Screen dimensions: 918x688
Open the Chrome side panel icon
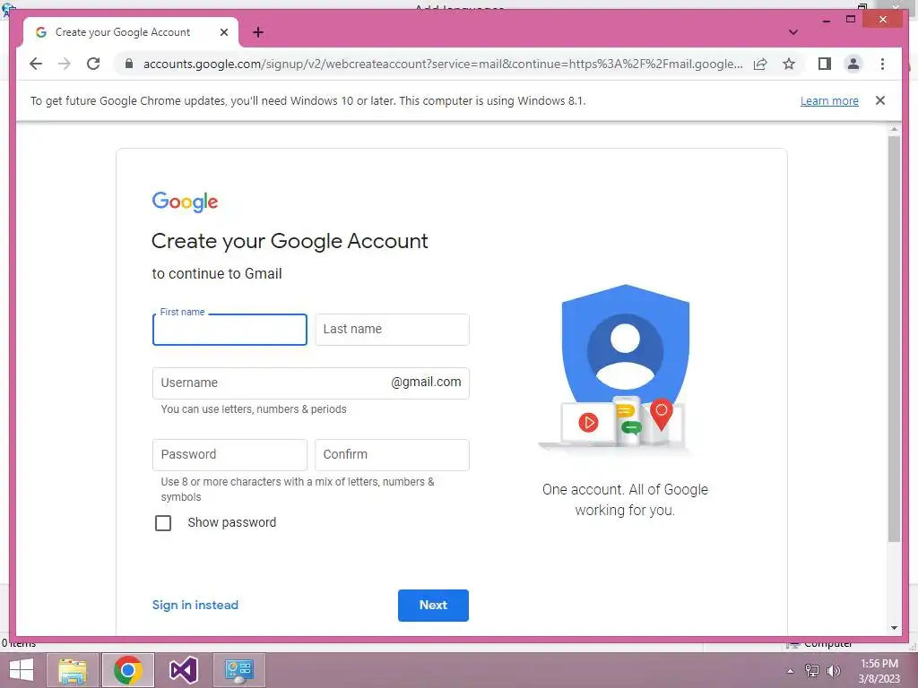tap(825, 64)
